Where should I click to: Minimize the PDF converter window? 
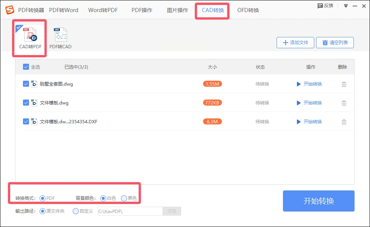tap(355, 6)
